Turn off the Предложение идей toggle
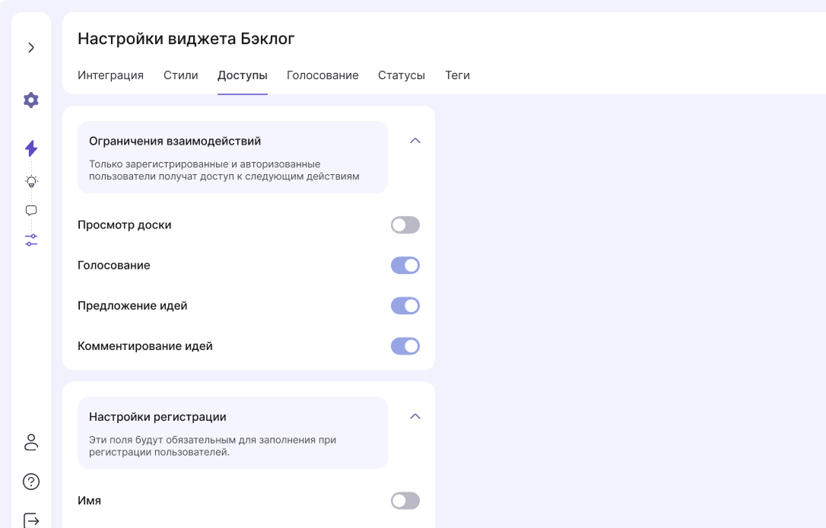This screenshot has height=528, width=826. tap(405, 306)
